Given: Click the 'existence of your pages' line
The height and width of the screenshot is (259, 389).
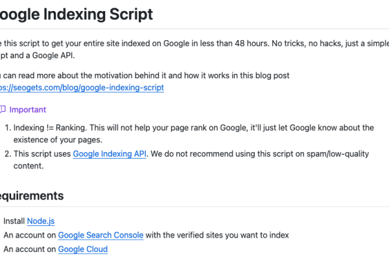Looking at the screenshot, I should (x=58, y=140).
